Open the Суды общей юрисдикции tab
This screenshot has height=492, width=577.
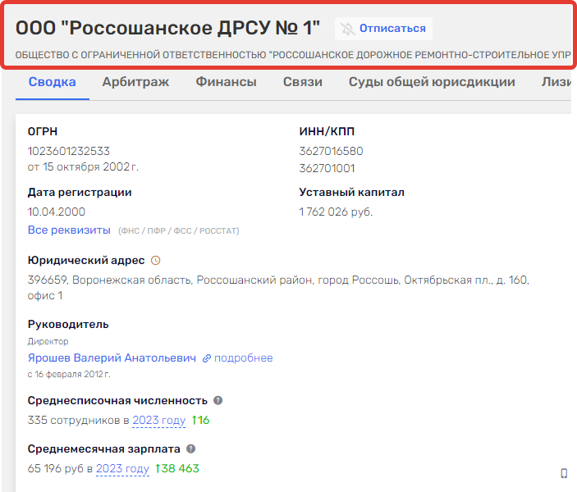tap(432, 82)
